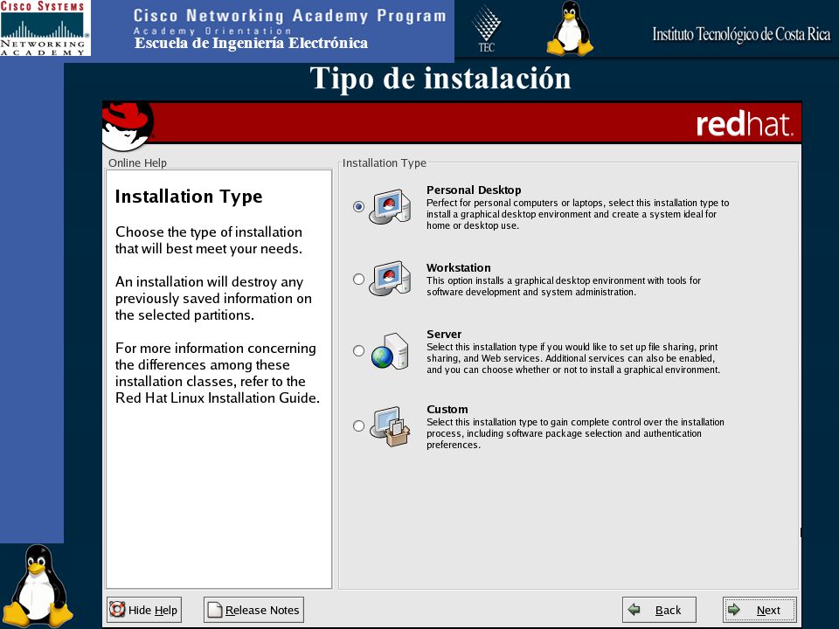This screenshot has height=629, width=839.
Task: Click the Server description about file sharing
Action: [x=573, y=358]
